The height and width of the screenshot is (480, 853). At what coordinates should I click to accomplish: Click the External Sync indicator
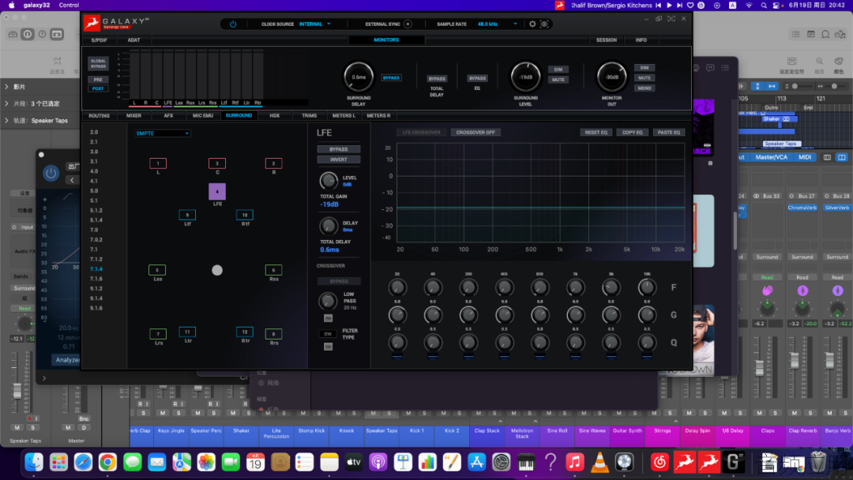pos(408,24)
